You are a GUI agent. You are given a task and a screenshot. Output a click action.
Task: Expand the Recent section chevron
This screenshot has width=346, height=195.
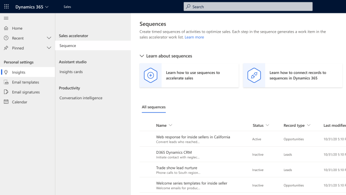click(49, 38)
